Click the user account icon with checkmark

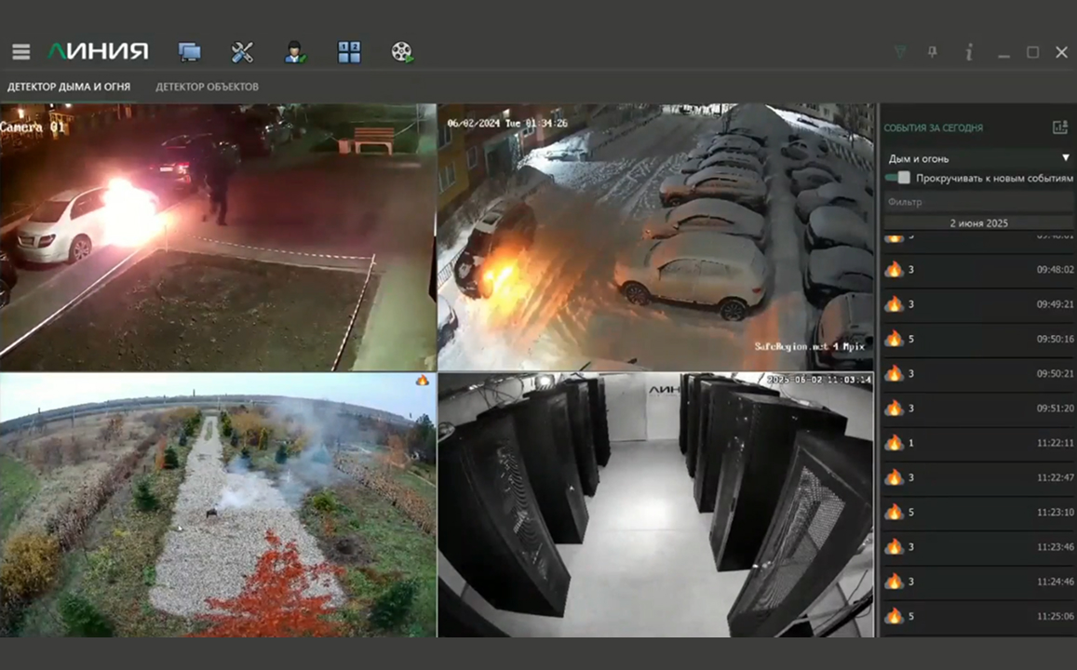[x=295, y=52]
